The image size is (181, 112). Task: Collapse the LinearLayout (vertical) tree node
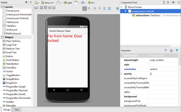(125, 11)
